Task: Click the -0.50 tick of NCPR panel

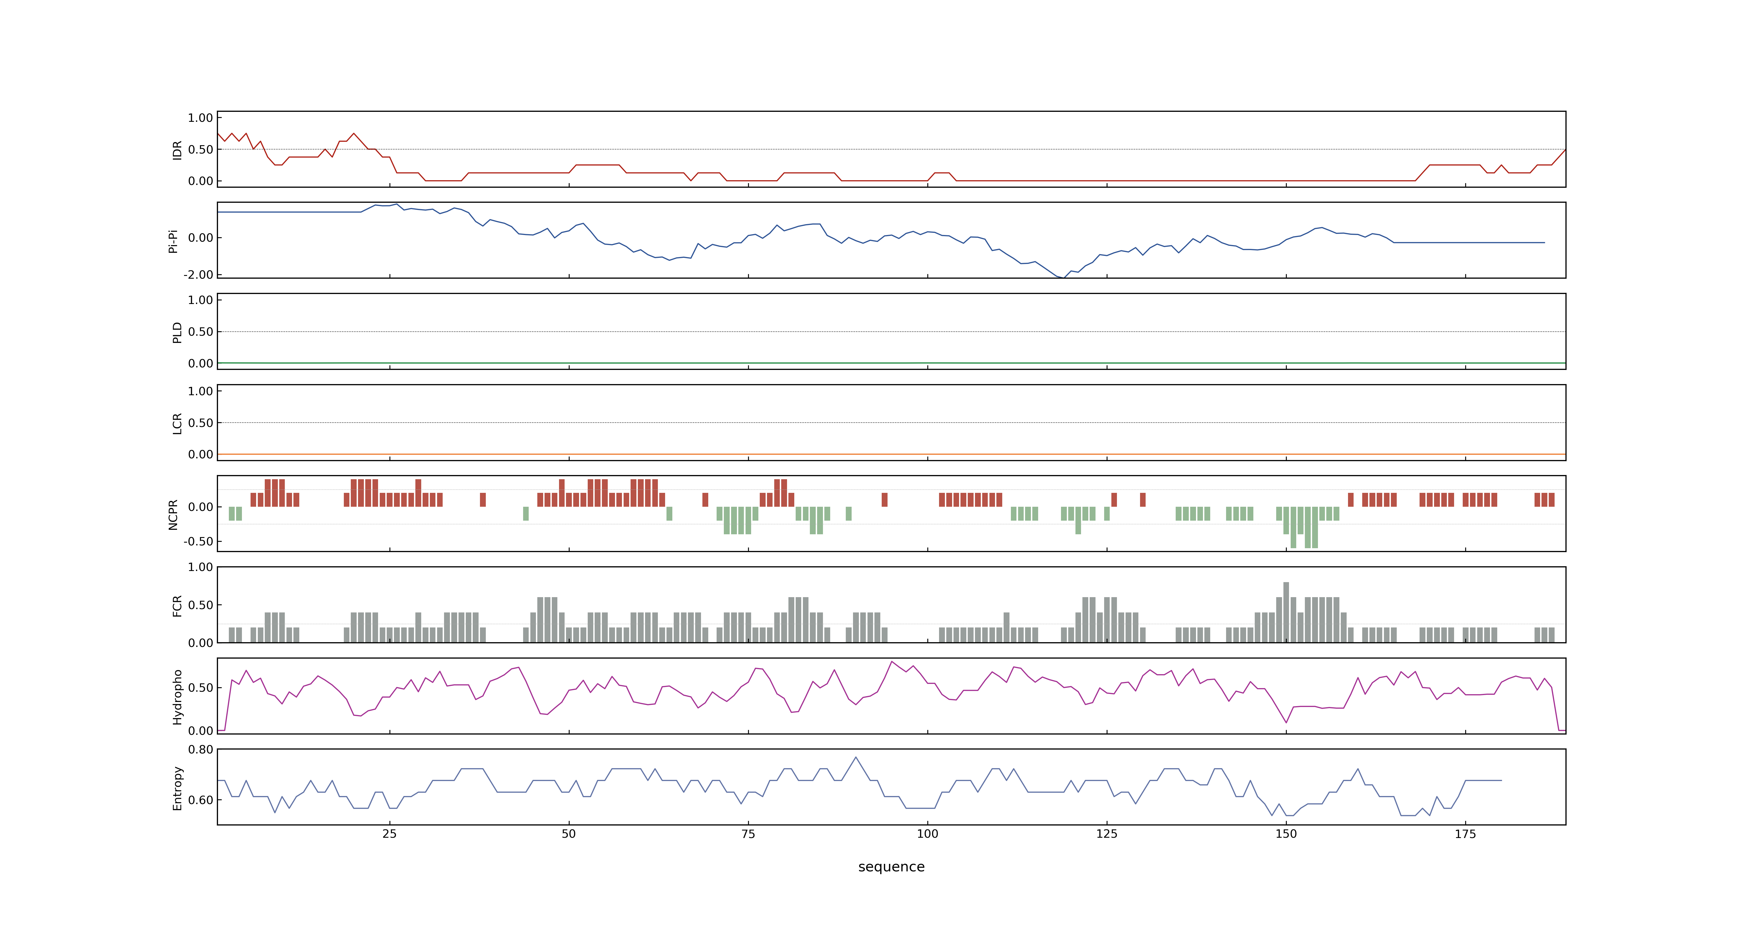Action: click(198, 542)
